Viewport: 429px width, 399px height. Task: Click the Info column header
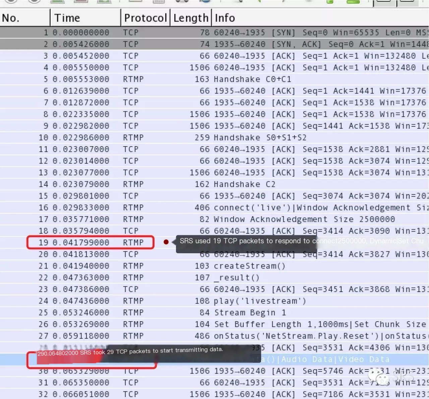tap(225, 17)
